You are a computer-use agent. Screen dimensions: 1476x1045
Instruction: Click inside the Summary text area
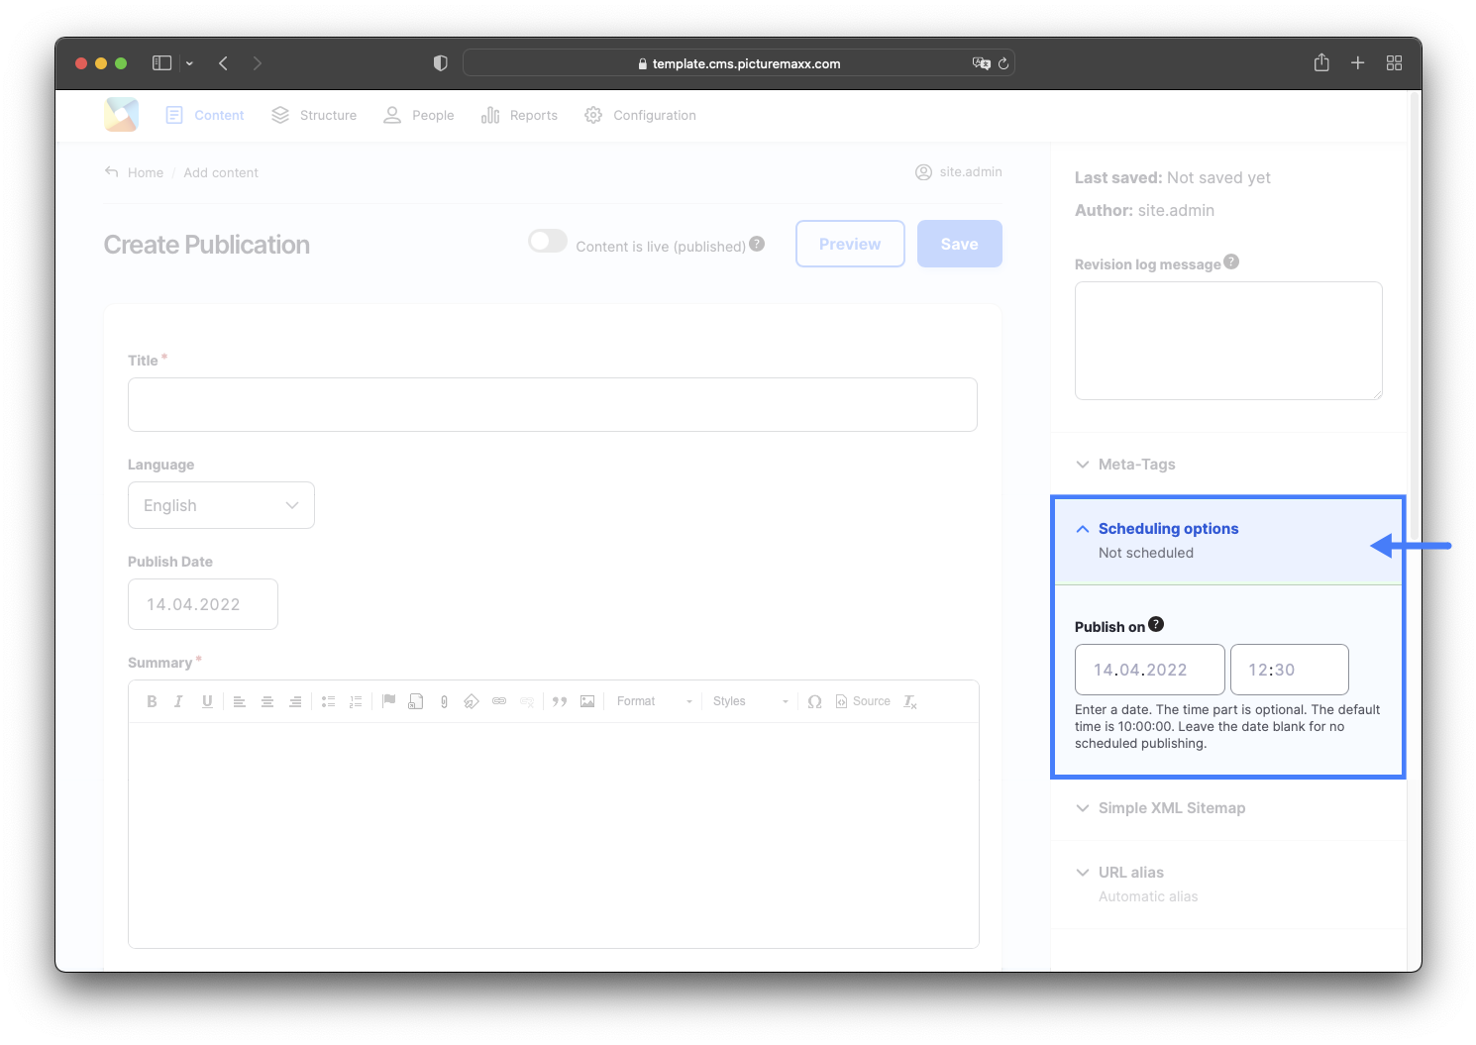click(554, 835)
